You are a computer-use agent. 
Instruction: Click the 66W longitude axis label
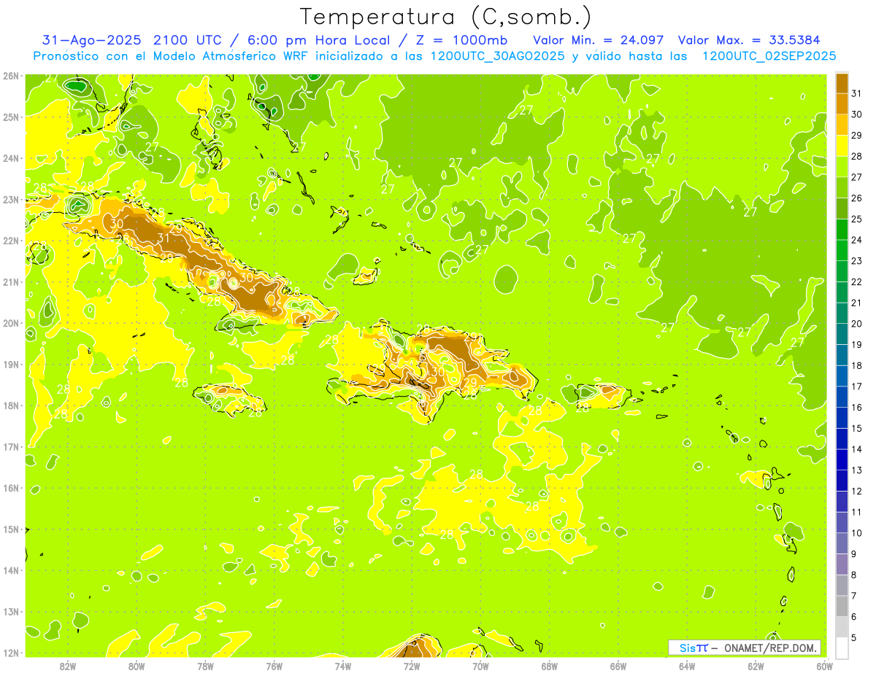click(x=618, y=666)
